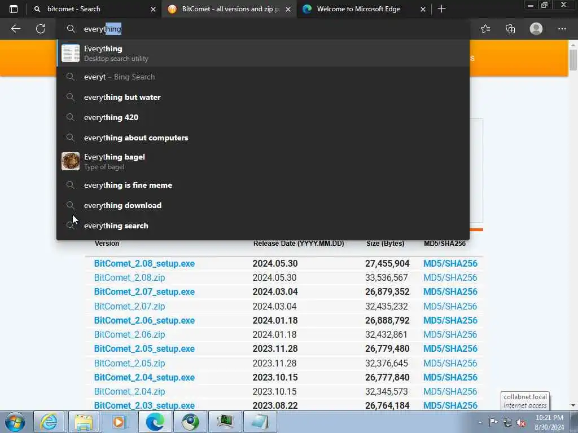Screen dimensions: 578x433
Task: Open the Favorites star icon
Action: 485,29
